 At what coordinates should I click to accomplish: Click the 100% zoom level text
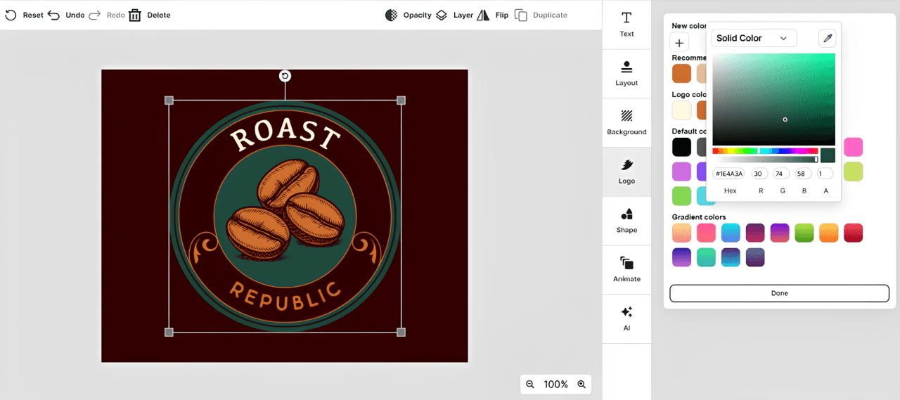pyautogui.click(x=555, y=385)
